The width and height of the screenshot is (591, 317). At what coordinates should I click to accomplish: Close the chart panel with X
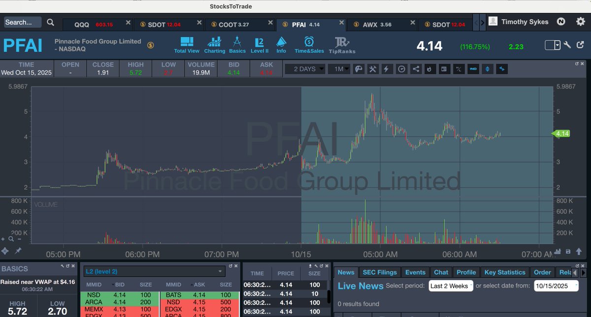(x=583, y=64)
